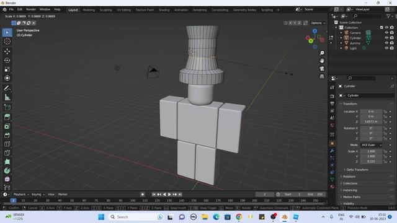The height and width of the screenshot is (223, 397).
Task: Select the Extrude Region tool
Action: pyautogui.click(x=7, y=117)
